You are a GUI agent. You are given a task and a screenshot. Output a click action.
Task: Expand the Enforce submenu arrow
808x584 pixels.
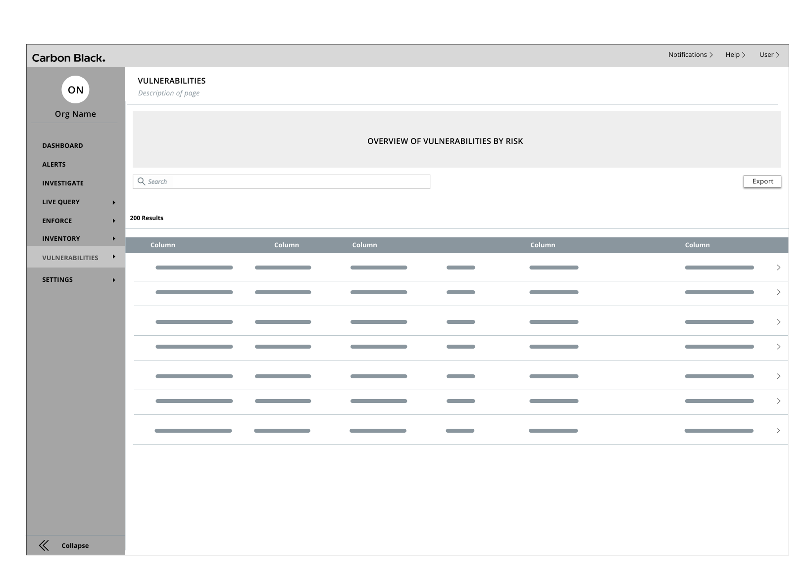(114, 221)
